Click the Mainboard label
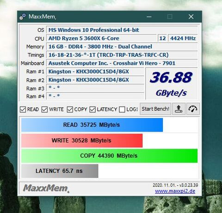Screen dimensions: 222x213 click(32, 63)
